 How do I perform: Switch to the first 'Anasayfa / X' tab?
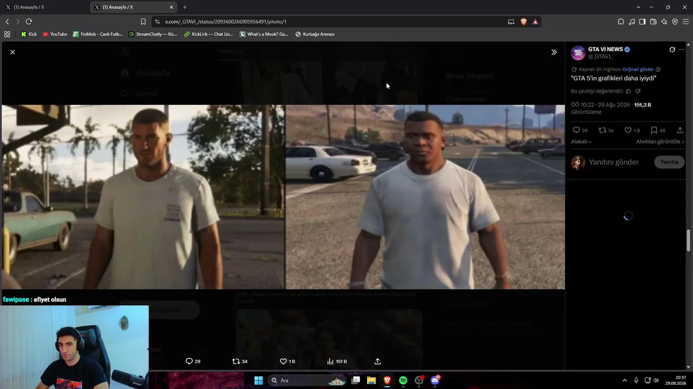pos(44,7)
